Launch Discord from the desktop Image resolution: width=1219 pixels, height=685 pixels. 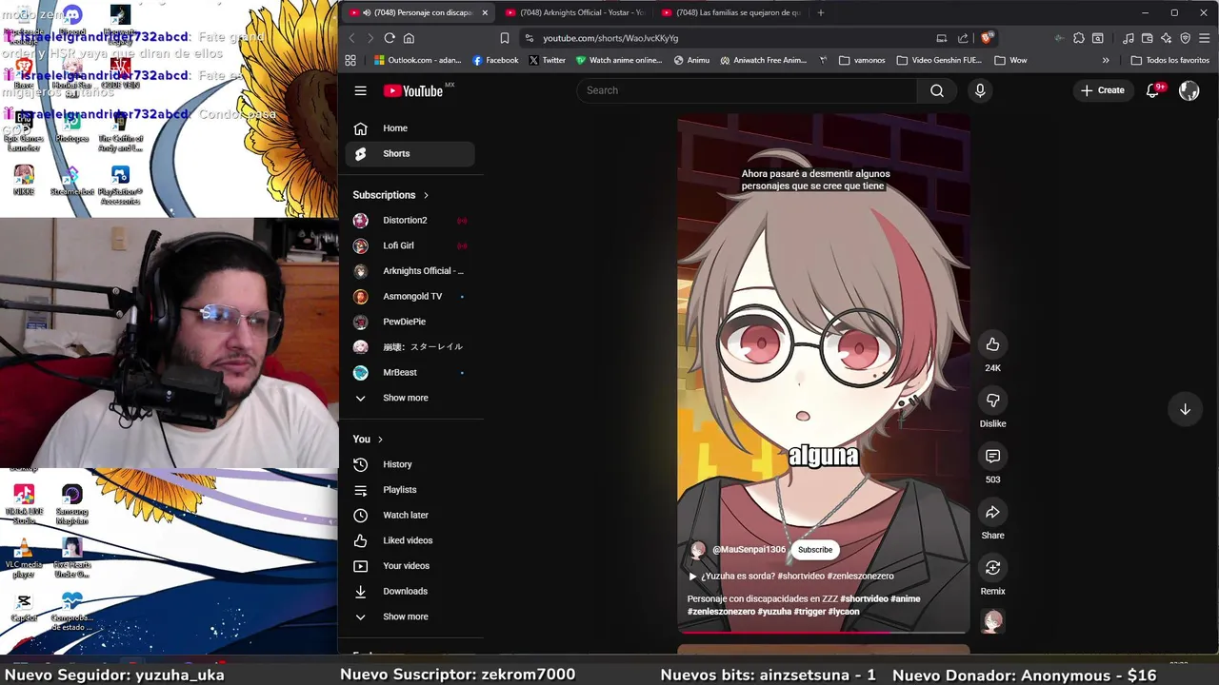(72, 20)
